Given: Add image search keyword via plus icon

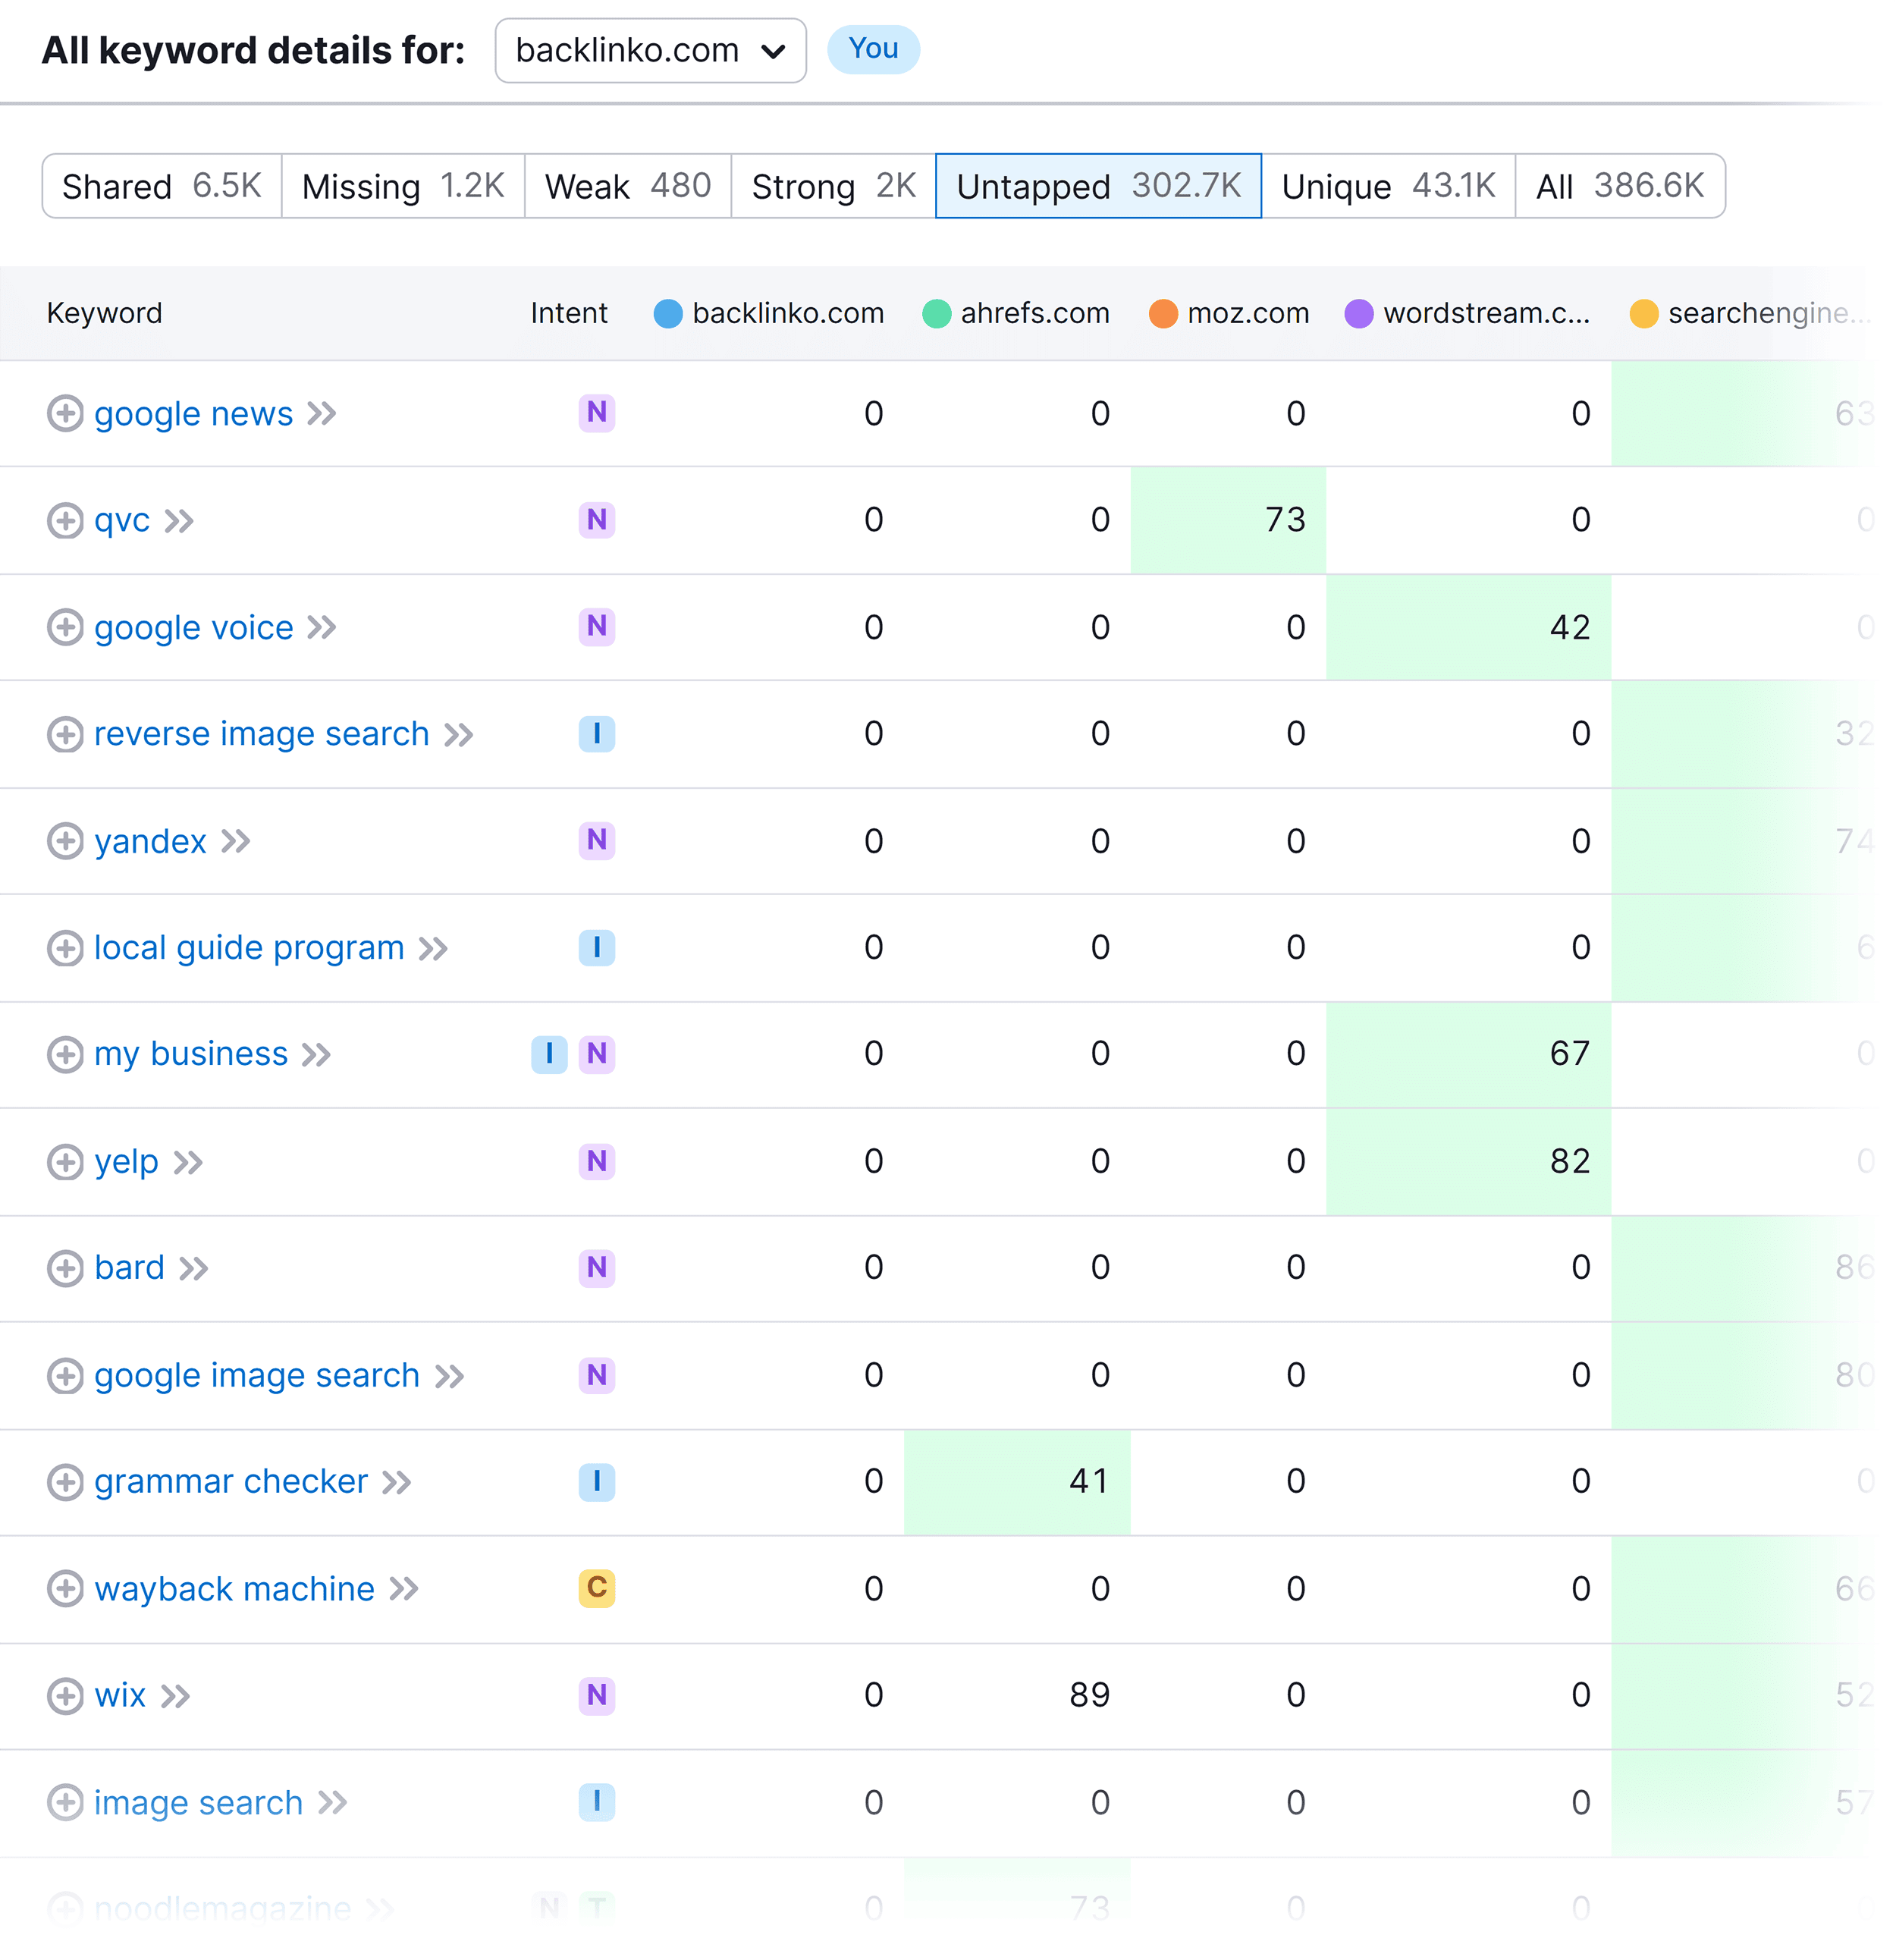Looking at the screenshot, I should tap(65, 1803).
